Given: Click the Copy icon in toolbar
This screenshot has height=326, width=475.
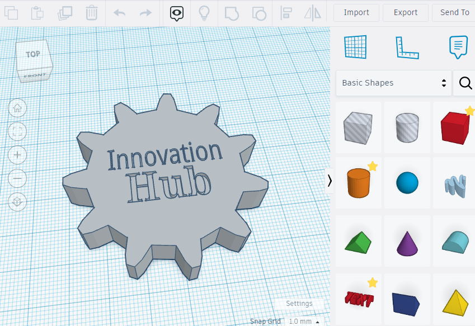Looking at the screenshot, I should pos(11,12).
